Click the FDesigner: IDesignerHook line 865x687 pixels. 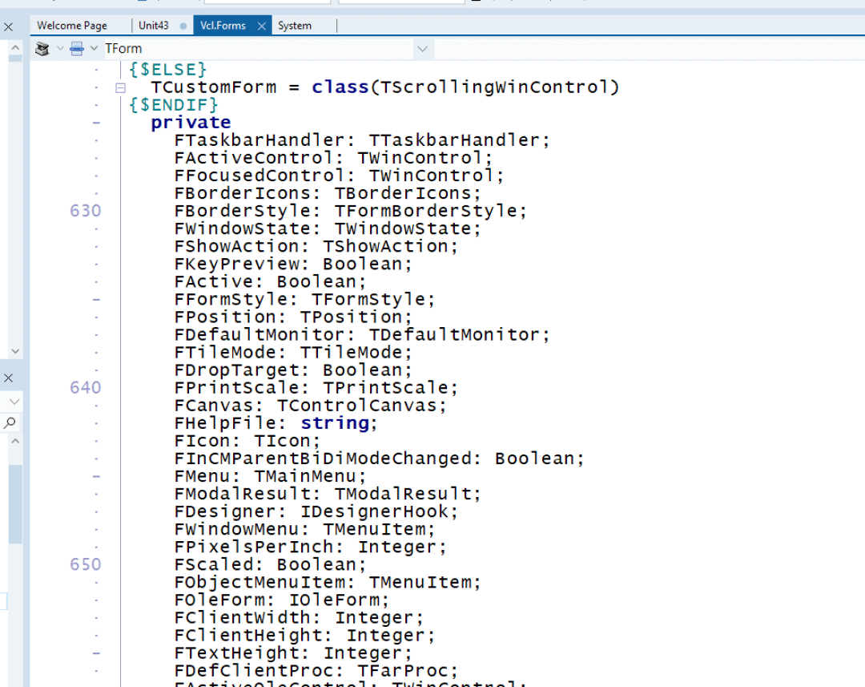pos(316,511)
